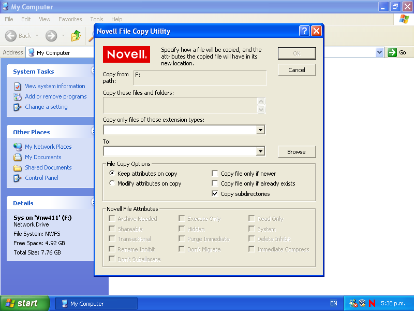Open the Edit menu
The height and width of the screenshot is (311, 414).
pyautogui.click(x=26, y=19)
